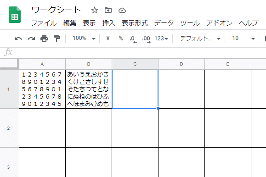Click the fill handle on cell C1
Viewport: 266px width, 177px height.
coord(158,108)
